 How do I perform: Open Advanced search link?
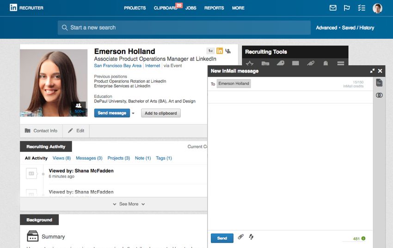click(x=326, y=28)
